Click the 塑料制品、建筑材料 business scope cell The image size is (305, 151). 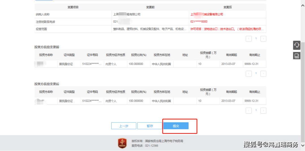(150, 29)
